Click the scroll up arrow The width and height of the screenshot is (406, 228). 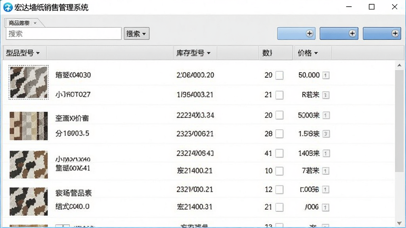(x=399, y=65)
